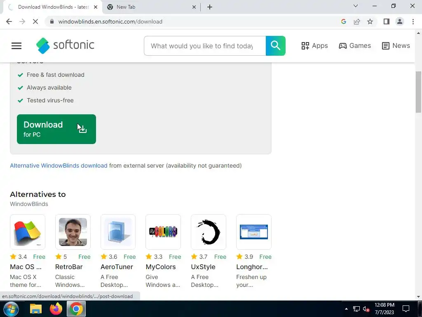This screenshot has height=317, width=422.
Task: Click the AeroTuner title text
Action: pos(117,267)
